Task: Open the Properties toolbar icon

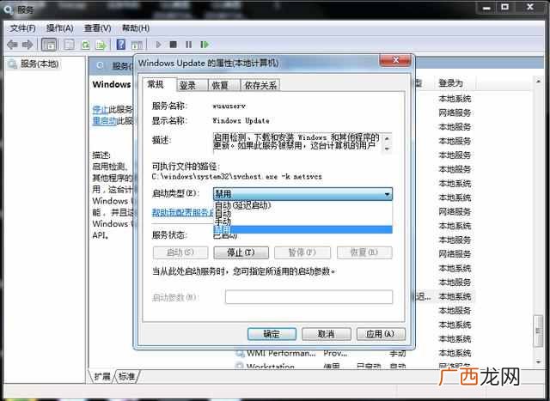Action: [x=69, y=45]
